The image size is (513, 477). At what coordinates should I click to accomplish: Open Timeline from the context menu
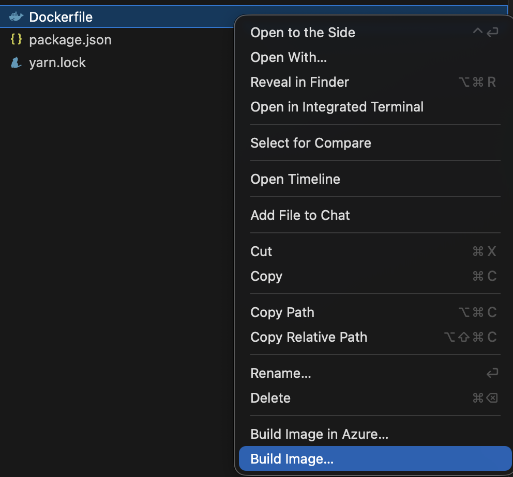coord(295,179)
